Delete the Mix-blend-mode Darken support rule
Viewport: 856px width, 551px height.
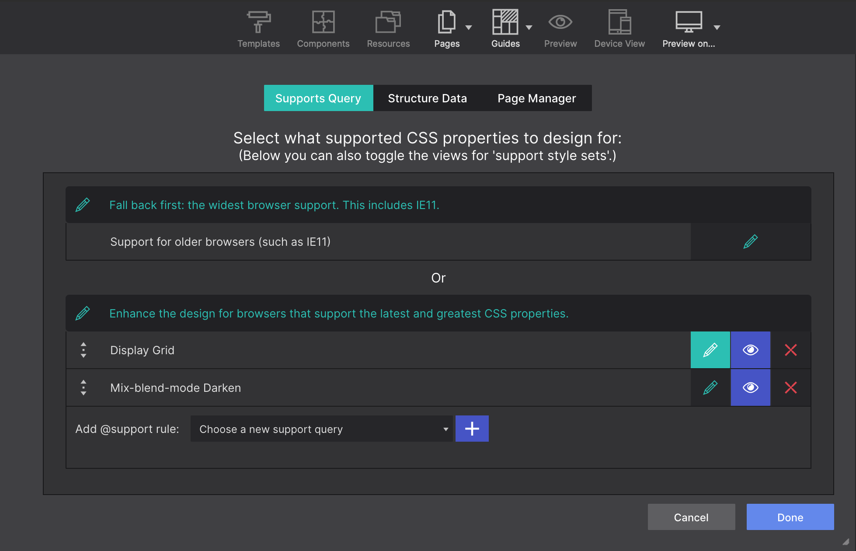(791, 387)
